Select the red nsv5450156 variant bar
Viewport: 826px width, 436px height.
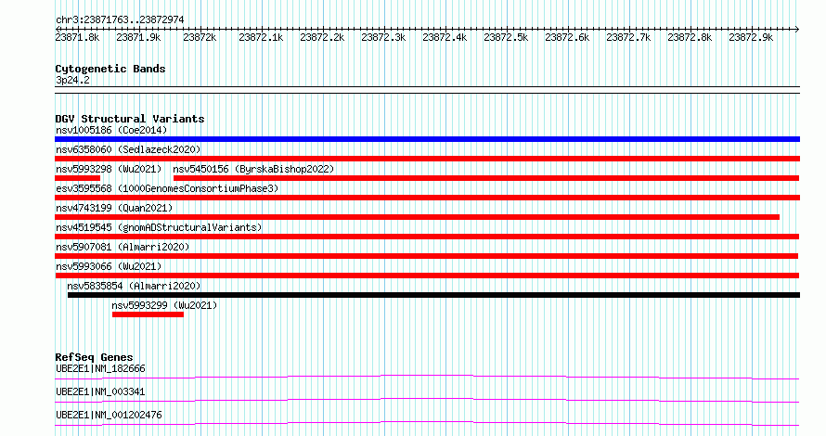tap(486, 178)
